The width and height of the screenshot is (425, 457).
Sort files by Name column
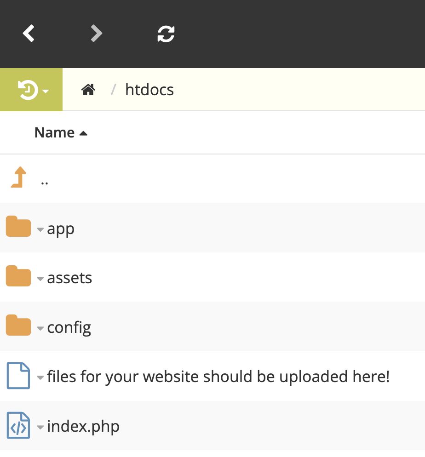55,133
